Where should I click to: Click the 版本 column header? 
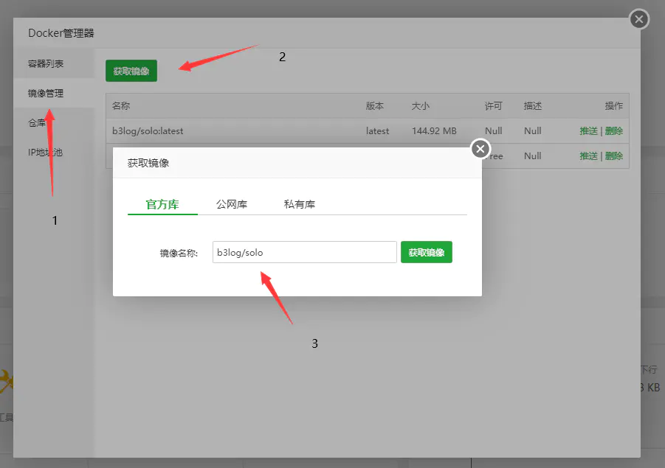[375, 106]
